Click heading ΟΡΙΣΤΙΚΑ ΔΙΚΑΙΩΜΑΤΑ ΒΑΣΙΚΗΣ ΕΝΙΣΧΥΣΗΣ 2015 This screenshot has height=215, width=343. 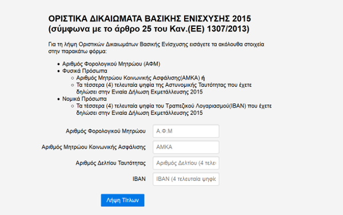click(150, 19)
